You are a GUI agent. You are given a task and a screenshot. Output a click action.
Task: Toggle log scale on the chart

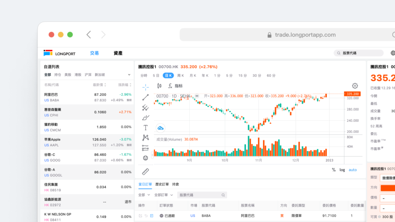coord(342,170)
